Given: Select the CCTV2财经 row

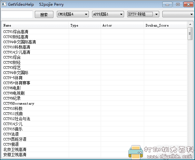Looking at the screenshot, I should pyautogui.click(x=94, y=62).
